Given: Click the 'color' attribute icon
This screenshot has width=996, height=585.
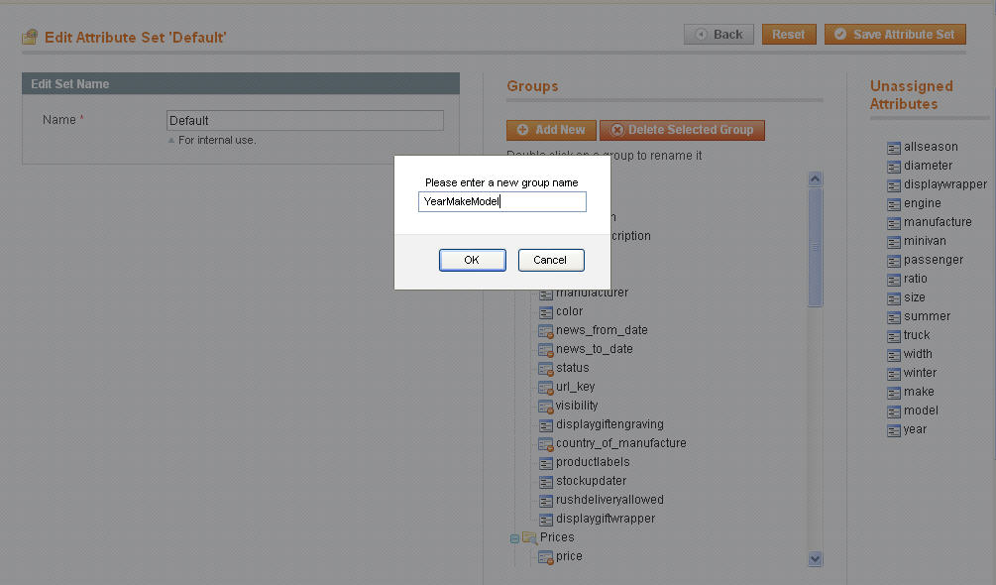Looking at the screenshot, I should [x=546, y=311].
